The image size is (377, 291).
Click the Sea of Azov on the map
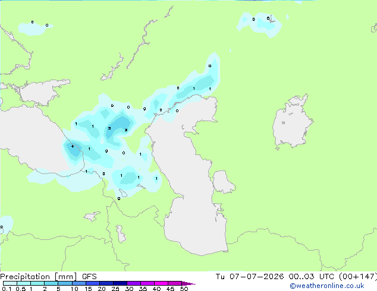pyautogui.click(x=39, y=93)
